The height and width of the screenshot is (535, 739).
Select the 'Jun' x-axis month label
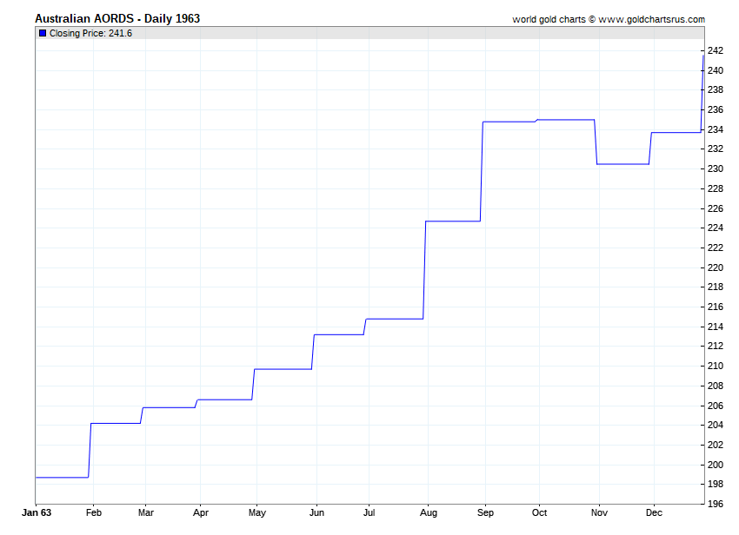pyautogui.click(x=317, y=513)
